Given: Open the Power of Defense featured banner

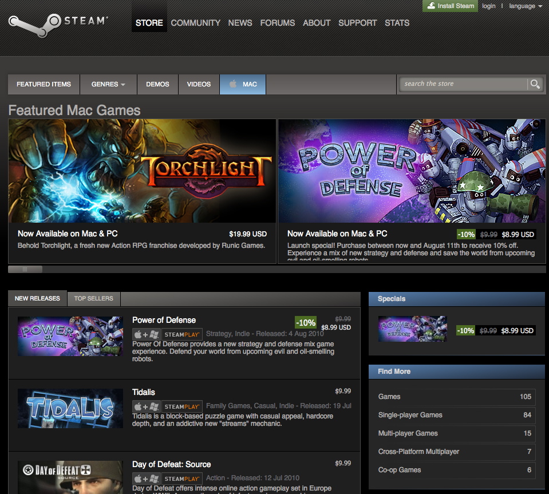Looking at the screenshot, I should click(412, 171).
